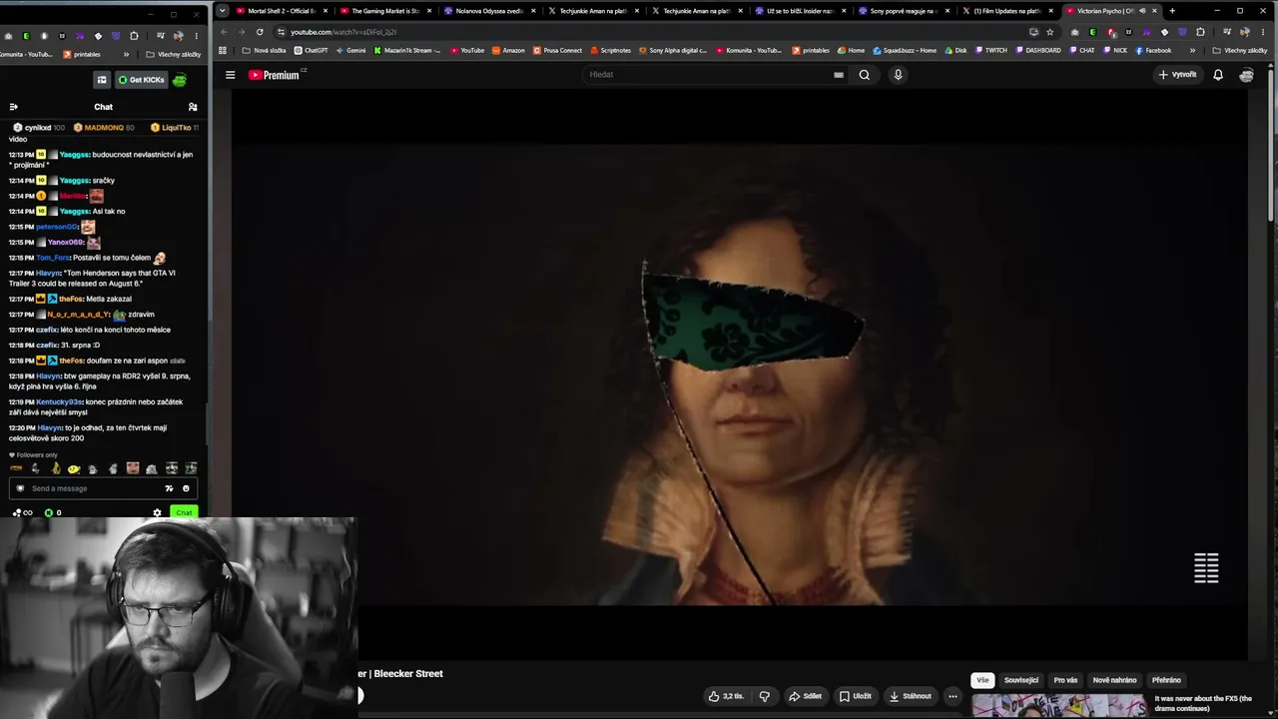Click the Sdílet share button
1278x719 pixels.
click(x=805, y=696)
